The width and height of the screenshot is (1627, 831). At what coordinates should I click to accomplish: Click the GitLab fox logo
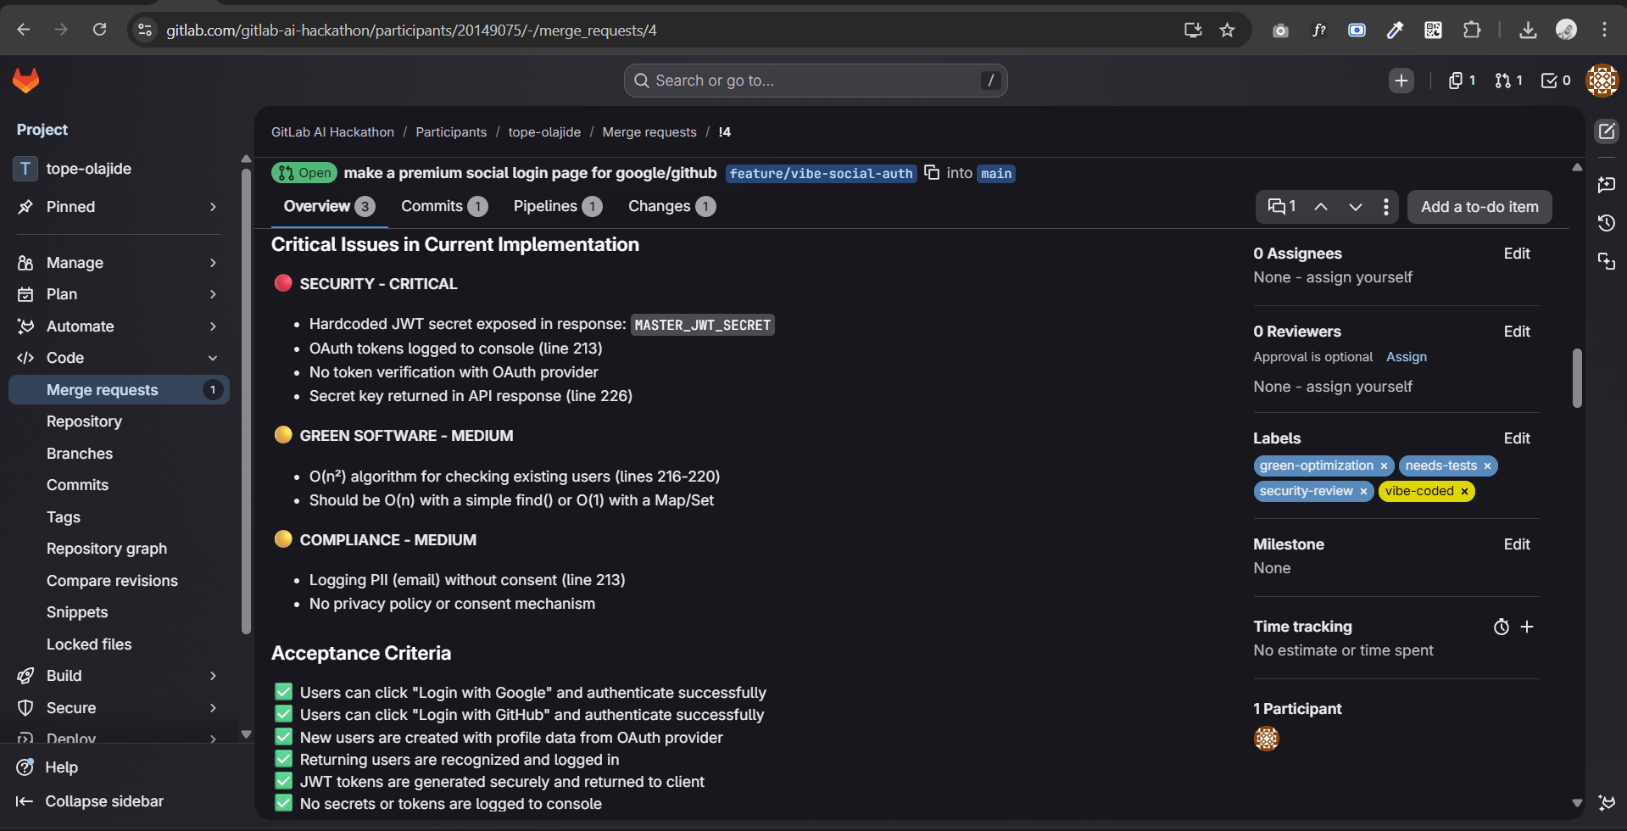[26, 81]
